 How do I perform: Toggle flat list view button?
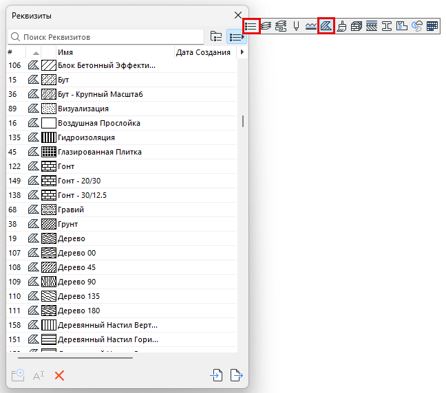click(x=236, y=36)
